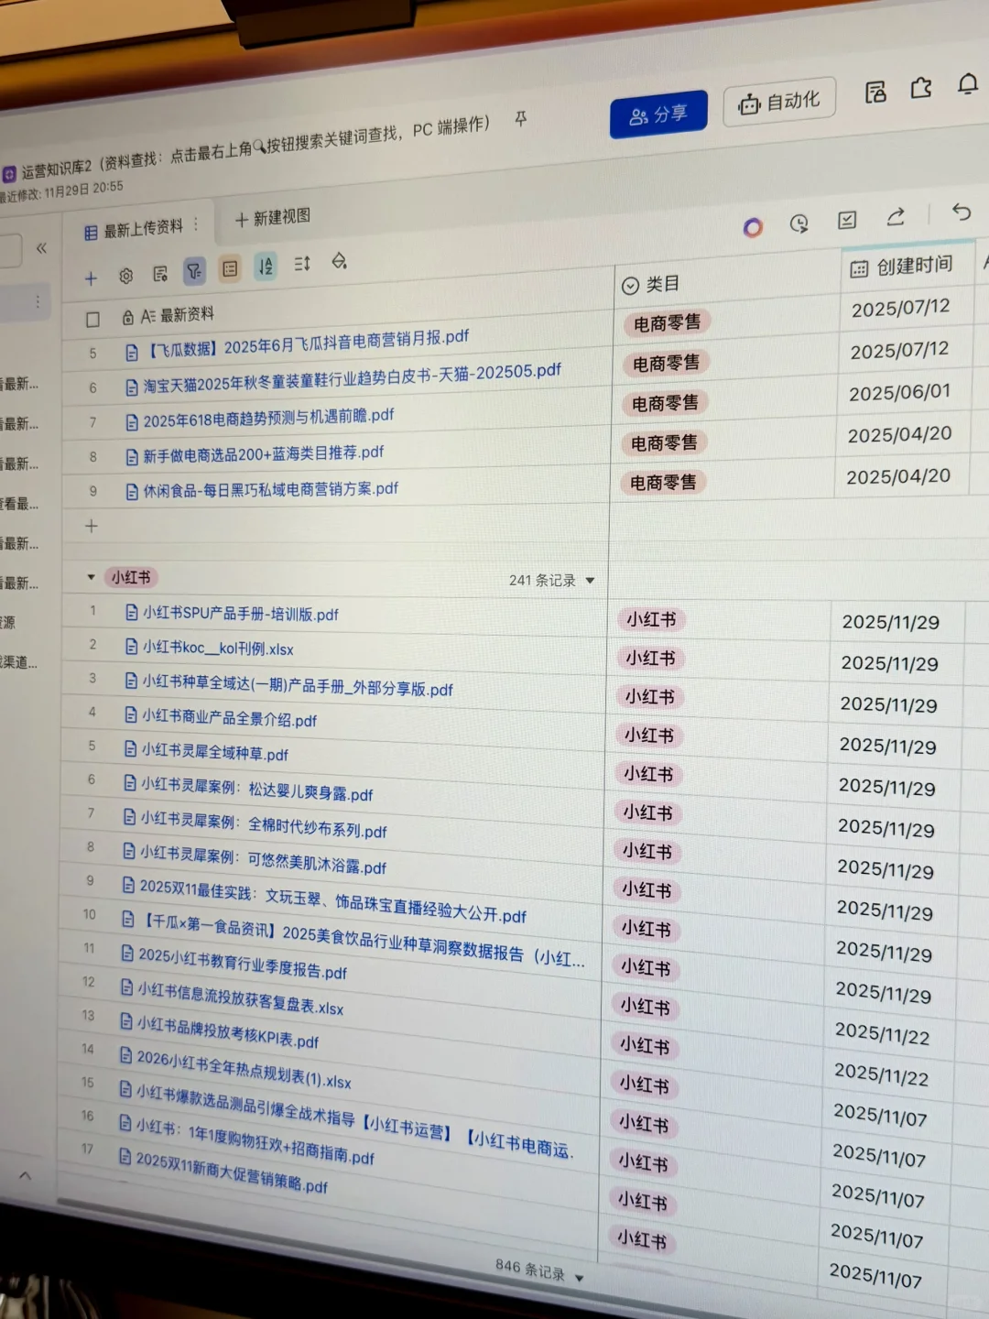Open the fill color paint bucket icon
Viewport: 989px width, 1319px height.
click(x=339, y=261)
